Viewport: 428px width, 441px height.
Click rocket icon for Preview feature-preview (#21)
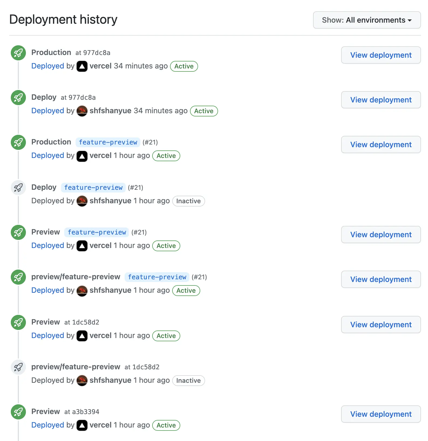(x=18, y=232)
